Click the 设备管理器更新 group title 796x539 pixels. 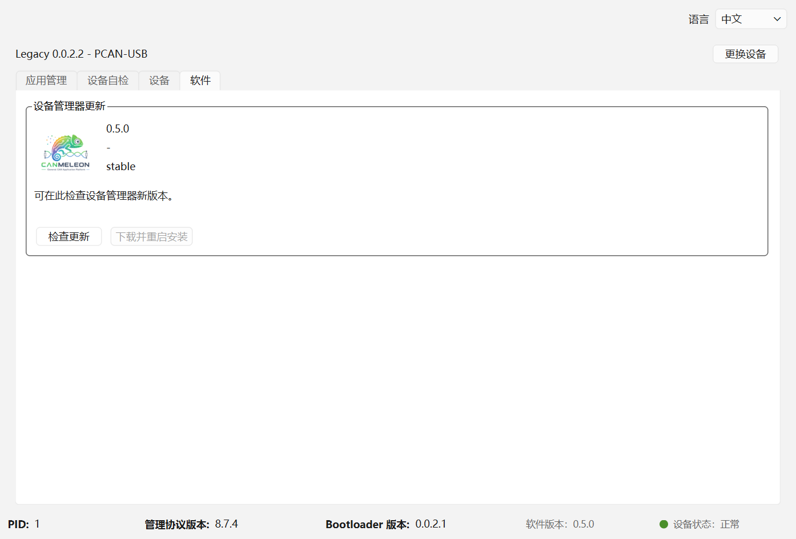click(70, 106)
